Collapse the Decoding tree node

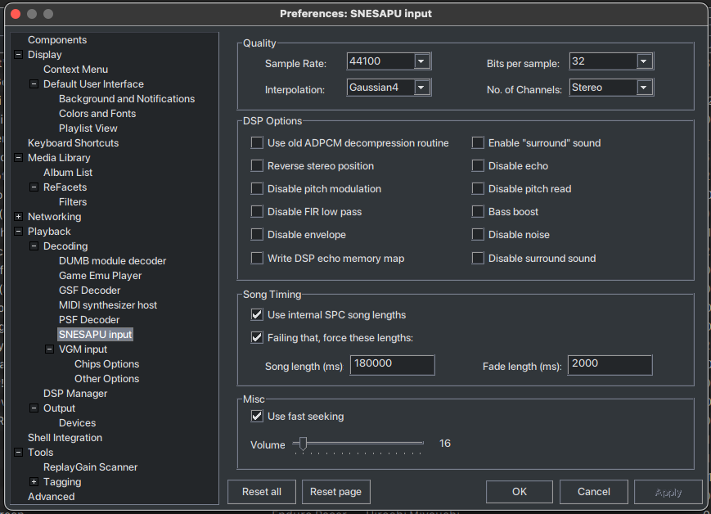click(x=34, y=246)
